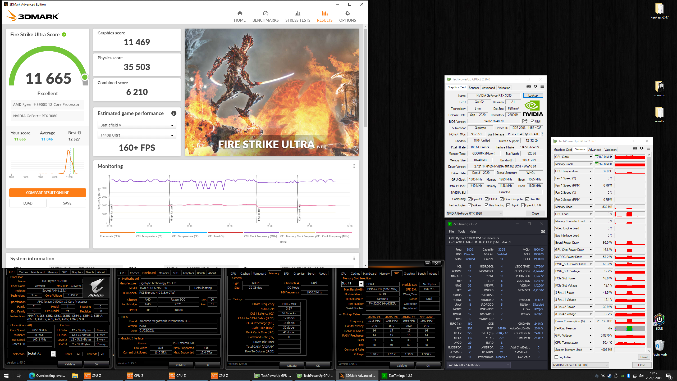Toggle the PhysX checkbox in GPU-Z
Screen dimensions: 677x381
(508, 205)
